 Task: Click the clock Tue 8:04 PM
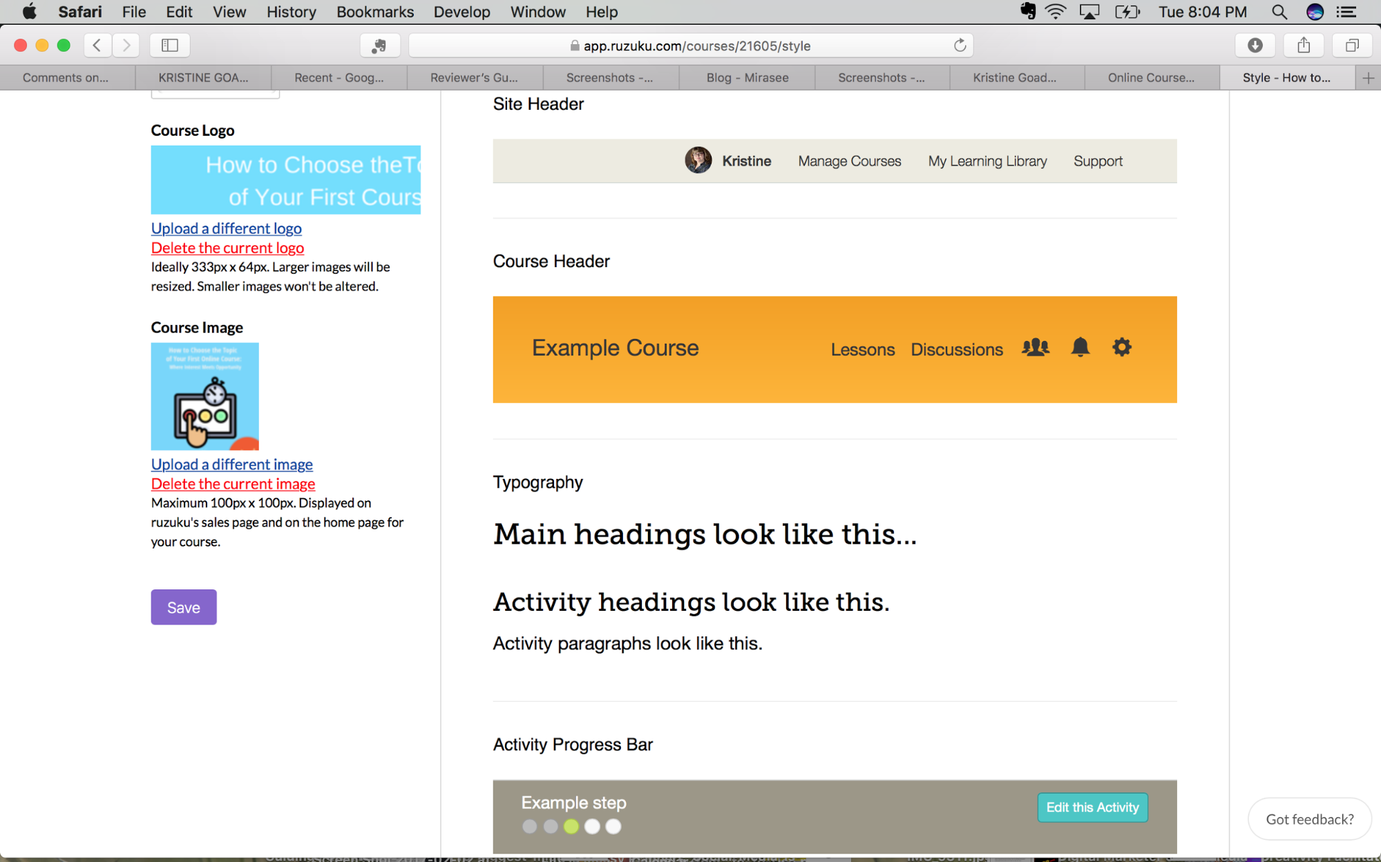(1203, 12)
